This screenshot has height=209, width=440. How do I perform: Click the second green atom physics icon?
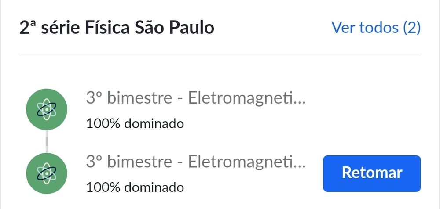pos(46,173)
